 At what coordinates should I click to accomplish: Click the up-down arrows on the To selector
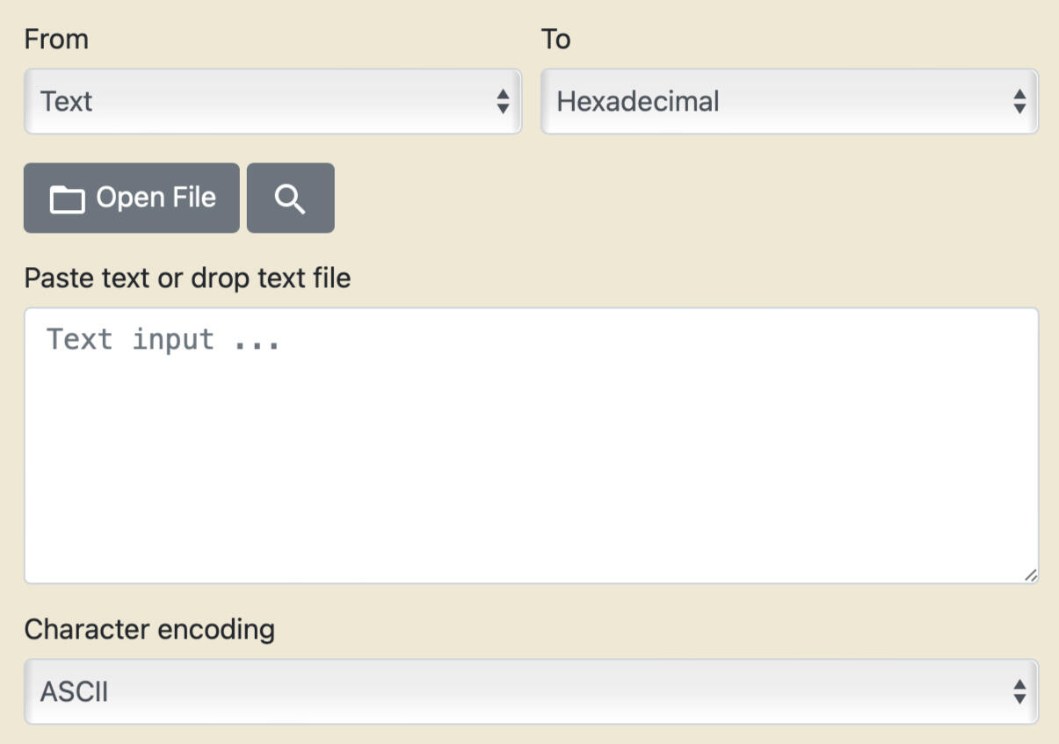click(1019, 102)
